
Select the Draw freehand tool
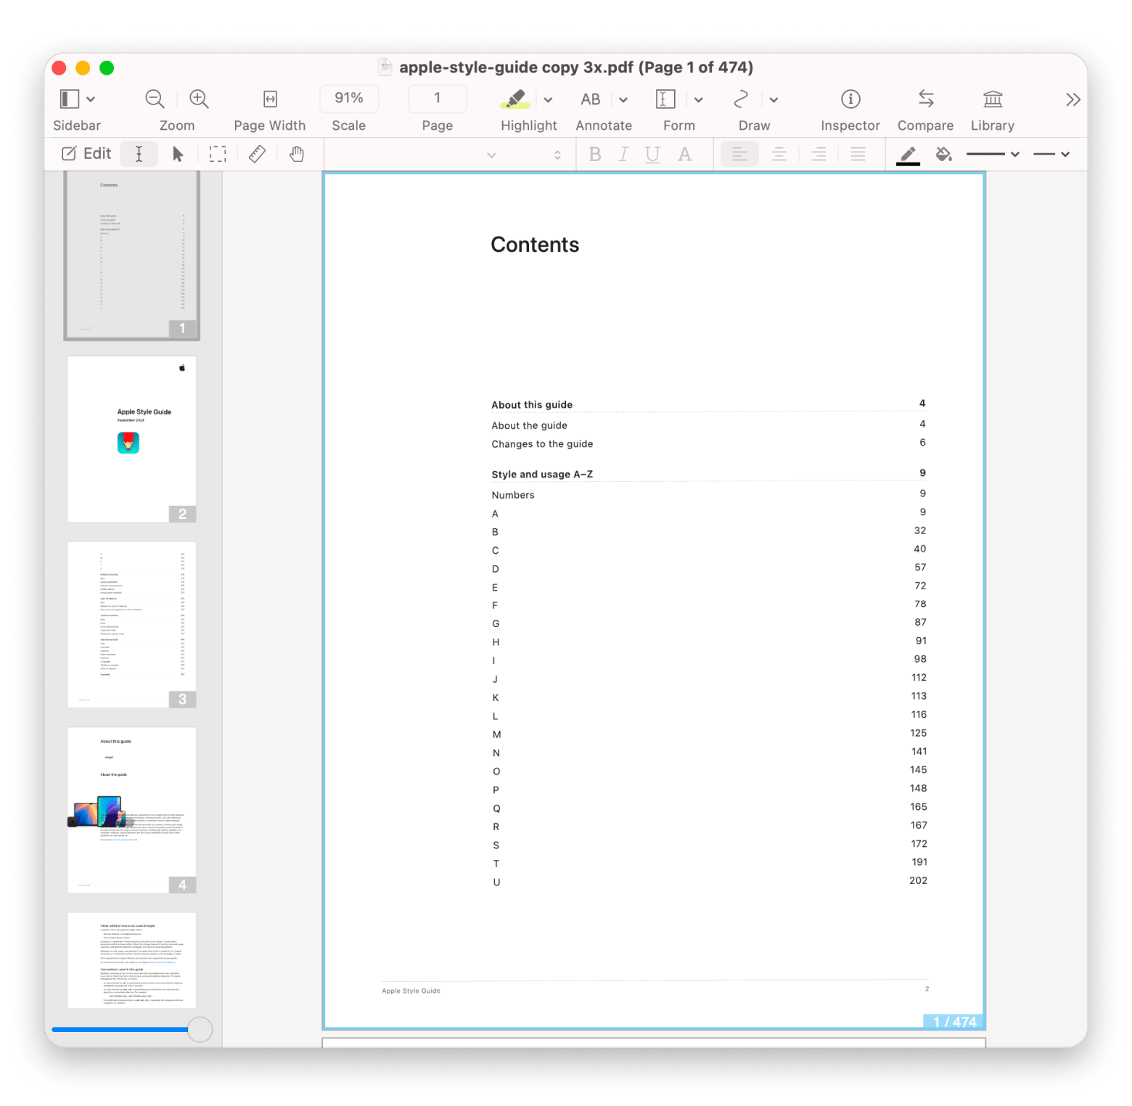[x=741, y=99]
